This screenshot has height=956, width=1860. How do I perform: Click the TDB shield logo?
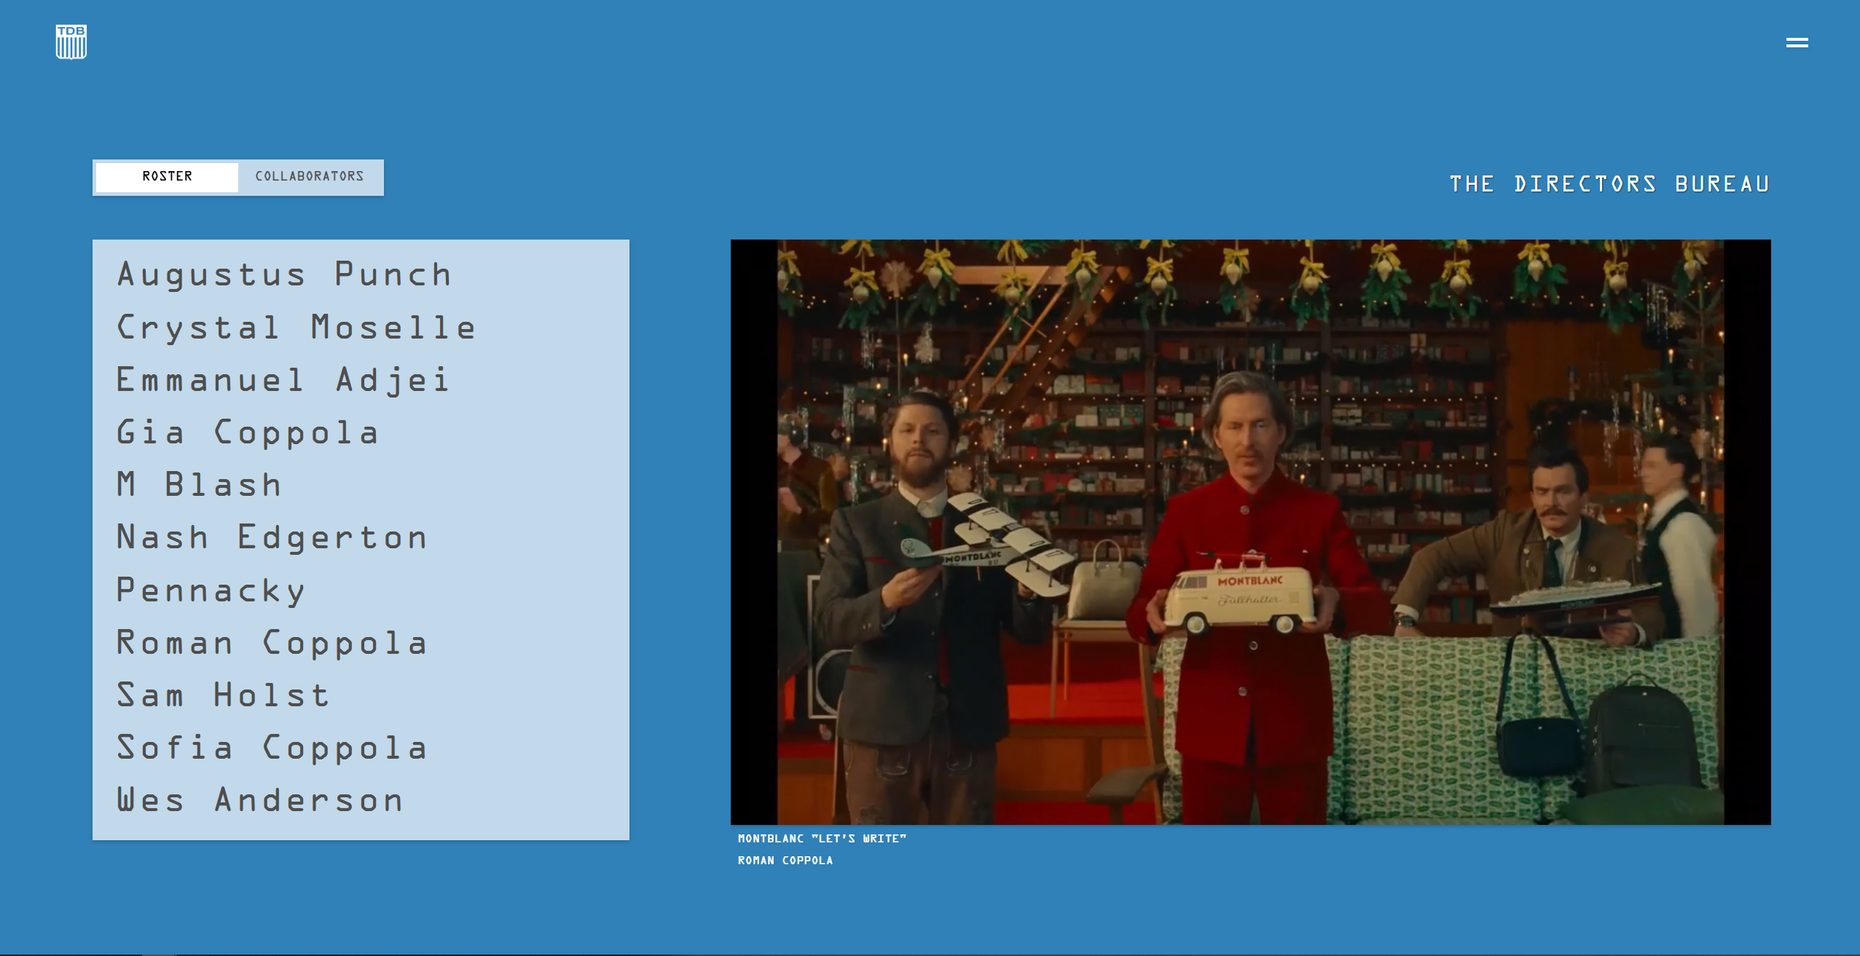[x=71, y=42]
